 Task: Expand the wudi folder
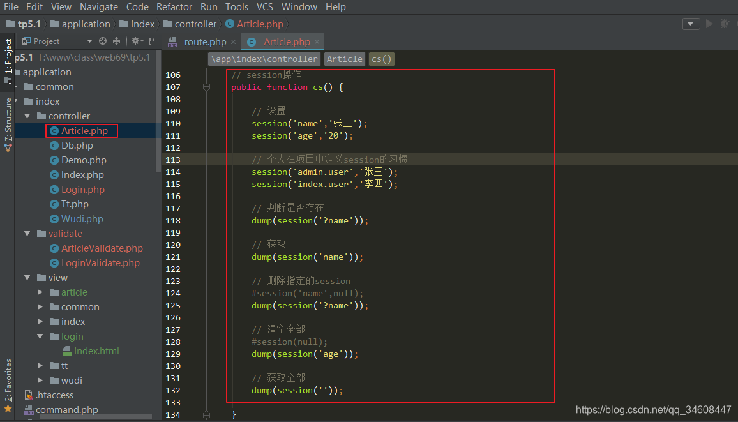(40, 380)
